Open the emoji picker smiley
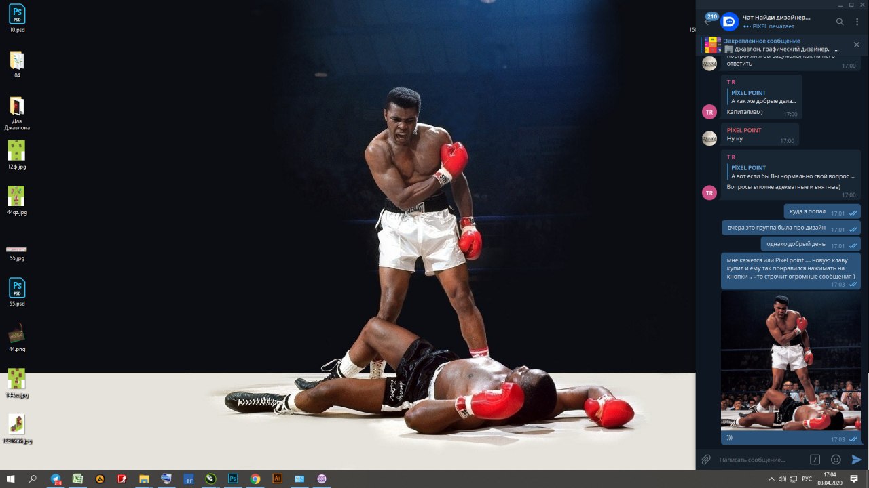Screen dimensions: 869x488 pyautogui.click(x=836, y=460)
